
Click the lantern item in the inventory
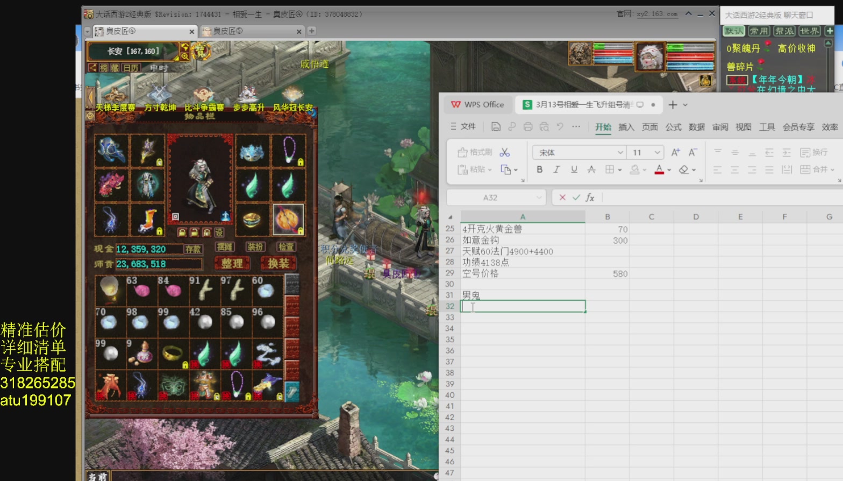(x=110, y=291)
